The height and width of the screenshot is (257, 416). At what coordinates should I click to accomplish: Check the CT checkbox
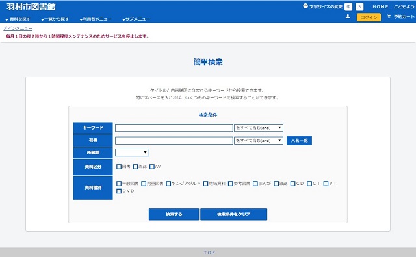(x=309, y=184)
